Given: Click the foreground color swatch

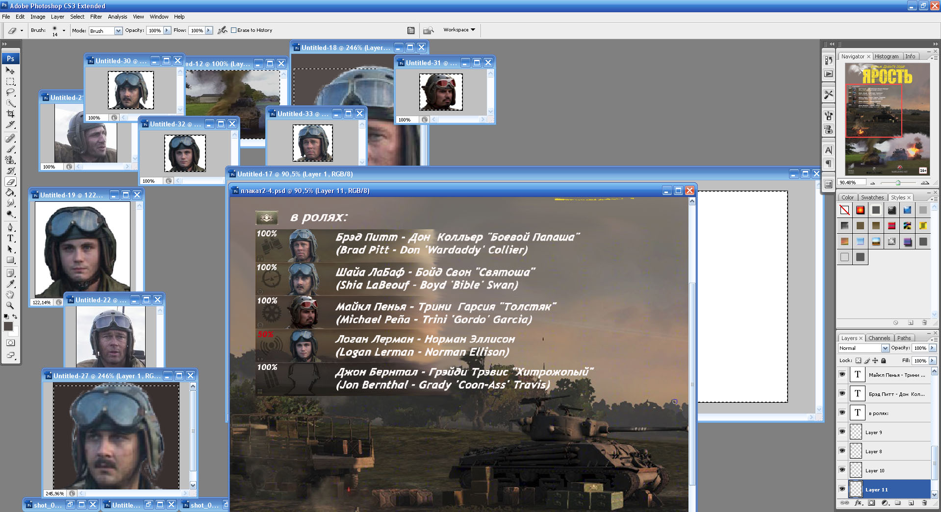Looking at the screenshot, I should tap(8, 326).
